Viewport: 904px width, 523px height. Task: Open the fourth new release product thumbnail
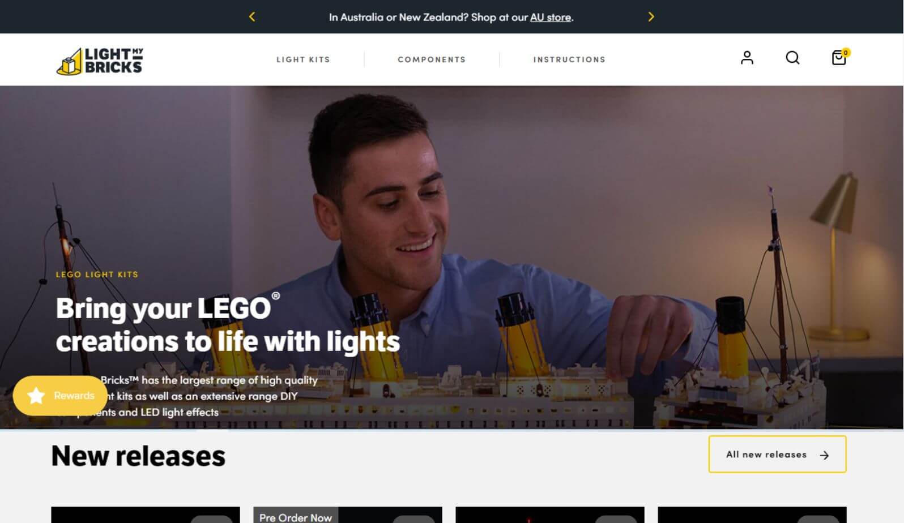point(752,515)
